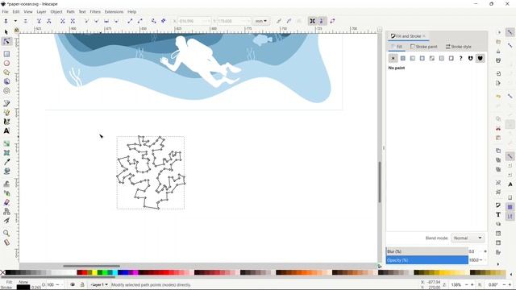
Task: Select the Measure ruler tool
Action: [6, 242]
